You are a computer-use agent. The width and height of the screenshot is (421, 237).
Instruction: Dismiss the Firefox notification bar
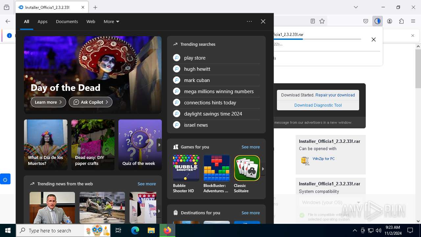tap(413, 36)
